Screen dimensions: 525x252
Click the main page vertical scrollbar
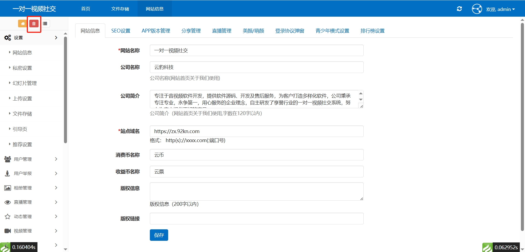coord(522,127)
